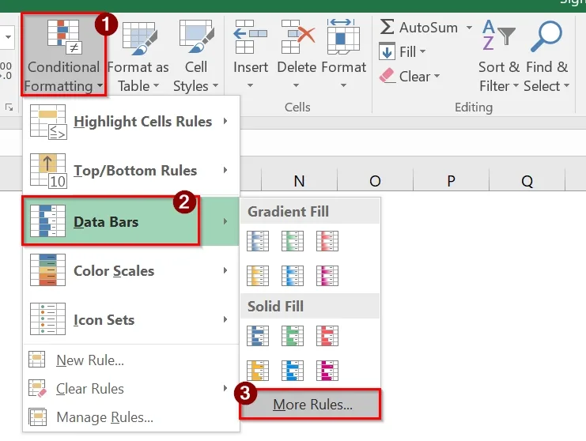Image resolution: width=586 pixels, height=441 pixels.
Task: Open Sort & Filter tool
Action: 499,56
